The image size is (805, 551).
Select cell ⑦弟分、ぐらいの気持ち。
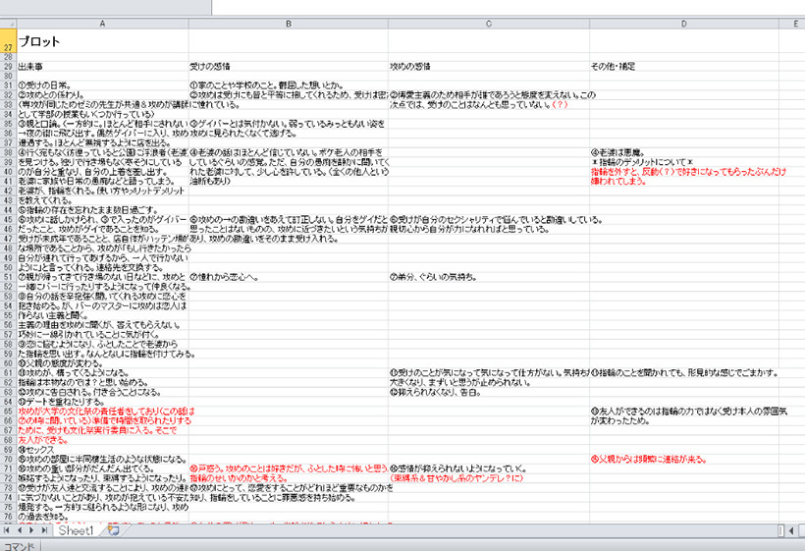pyautogui.click(x=489, y=277)
